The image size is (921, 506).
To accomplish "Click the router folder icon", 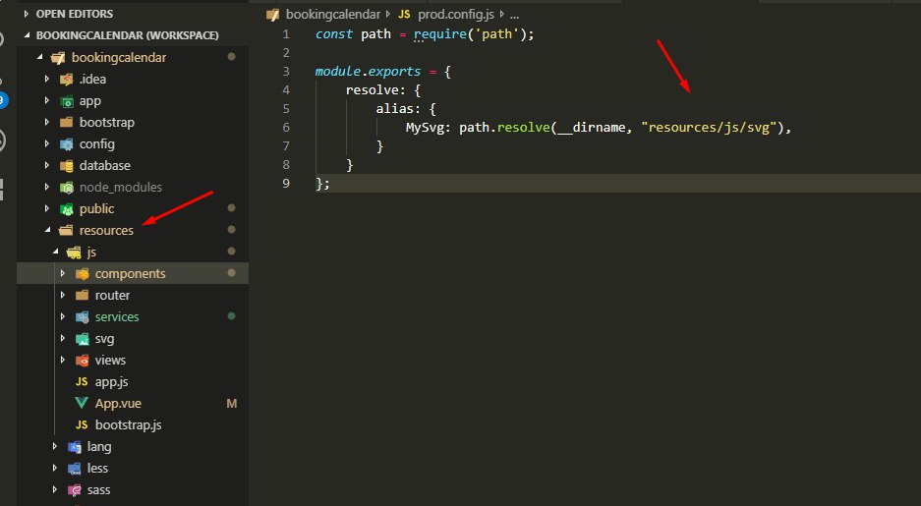I will 83,296.
